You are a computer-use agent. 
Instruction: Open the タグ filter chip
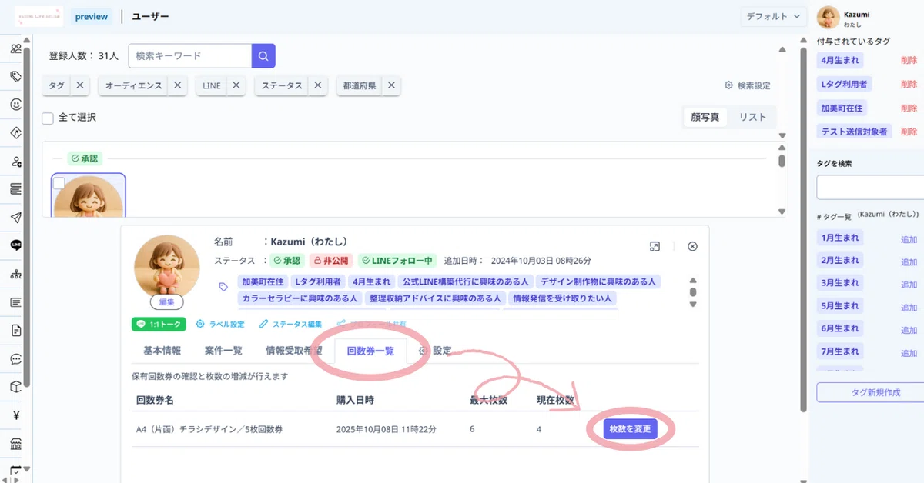(x=56, y=86)
